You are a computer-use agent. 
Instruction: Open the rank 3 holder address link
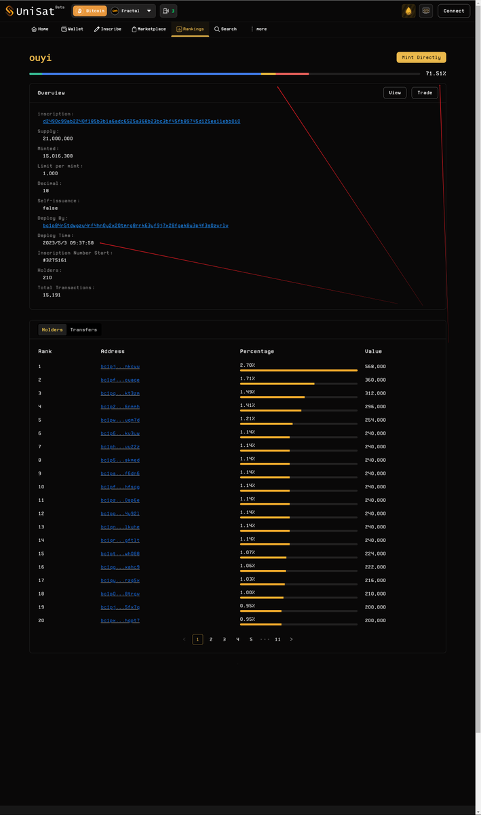point(120,393)
